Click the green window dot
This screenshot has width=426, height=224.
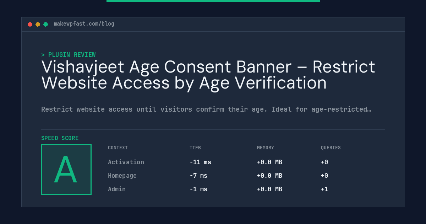tap(45, 24)
